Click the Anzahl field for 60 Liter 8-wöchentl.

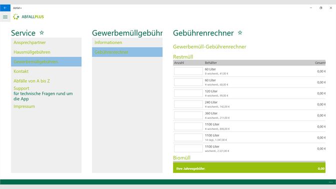coord(188,71)
